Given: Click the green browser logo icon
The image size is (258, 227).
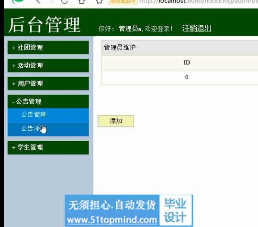Looking at the screenshot, I should tap(18, 1).
